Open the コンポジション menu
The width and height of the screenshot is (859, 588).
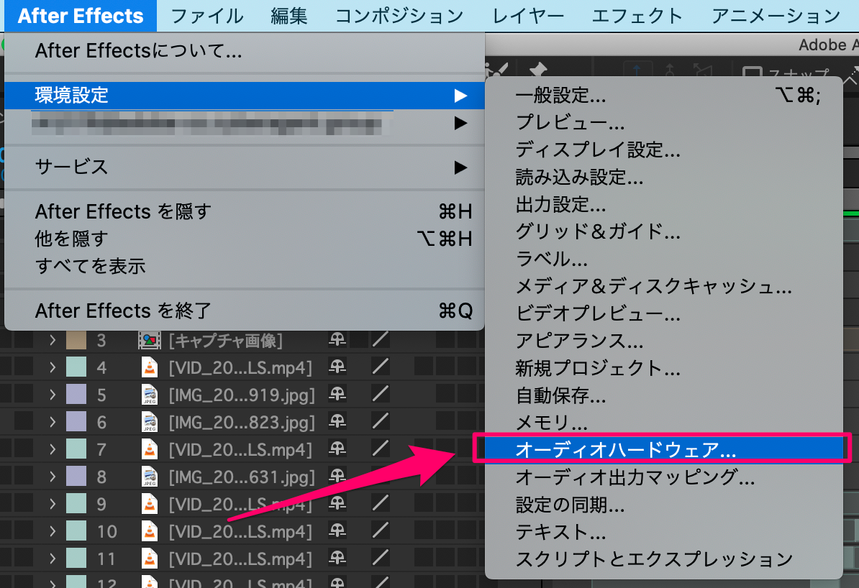pos(399,16)
